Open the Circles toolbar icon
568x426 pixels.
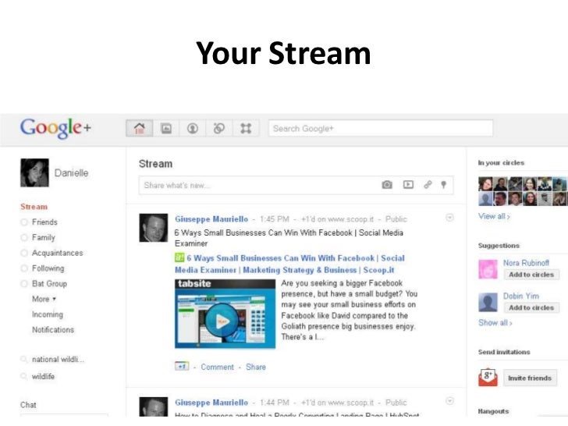tap(219, 128)
